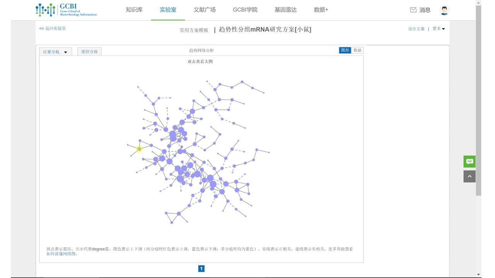This screenshot has width=495, height=278.
Task: Switch the view to 数据 mode
Action: point(357,50)
